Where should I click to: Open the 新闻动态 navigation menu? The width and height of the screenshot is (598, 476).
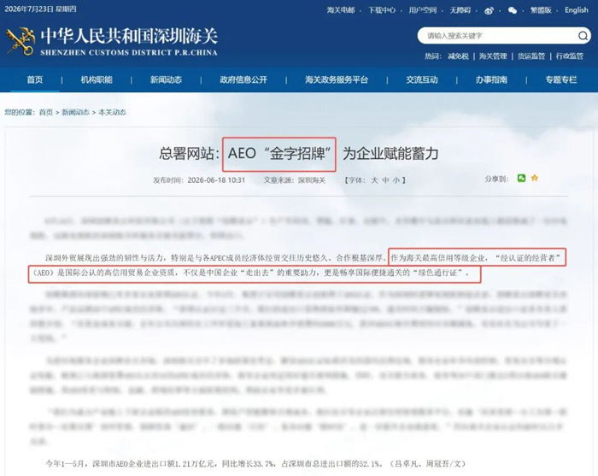[166, 79]
